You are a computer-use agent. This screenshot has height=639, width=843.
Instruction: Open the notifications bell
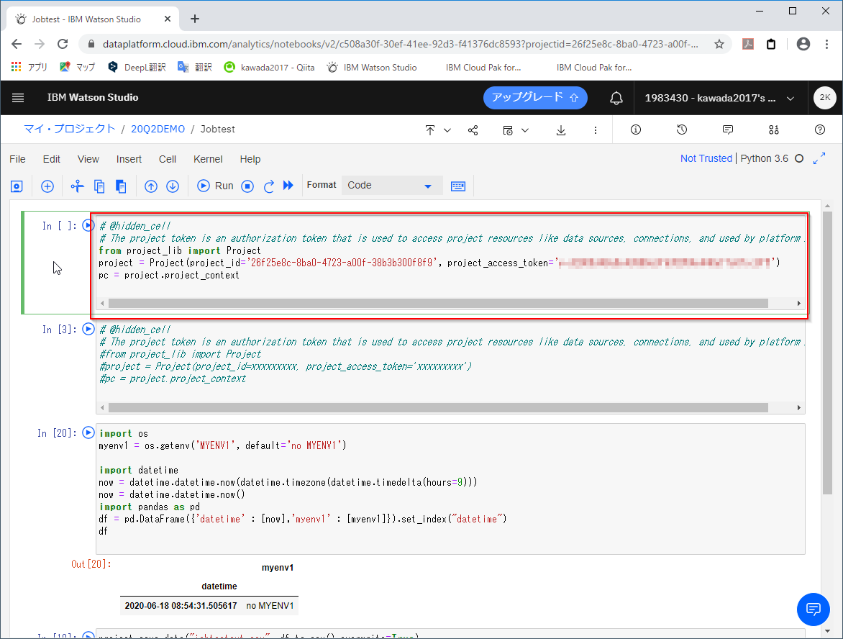616,98
